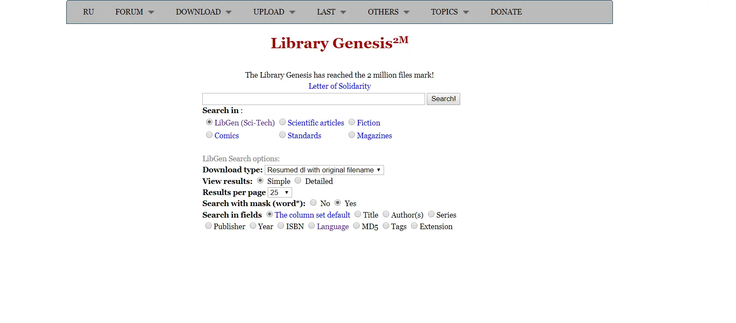
Task: Click the Search! button
Action: (x=443, y=99)
